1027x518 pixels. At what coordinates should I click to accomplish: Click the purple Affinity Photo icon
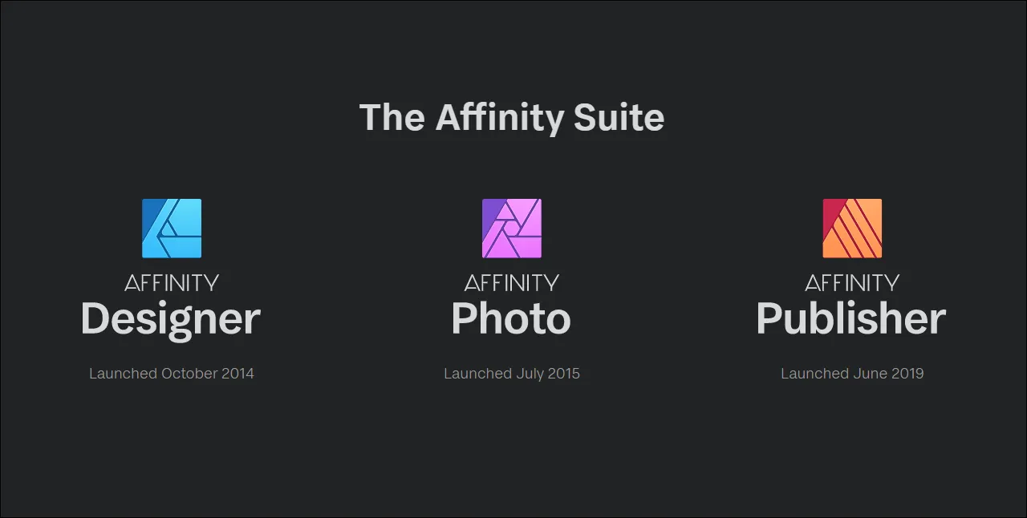(512, 229)
